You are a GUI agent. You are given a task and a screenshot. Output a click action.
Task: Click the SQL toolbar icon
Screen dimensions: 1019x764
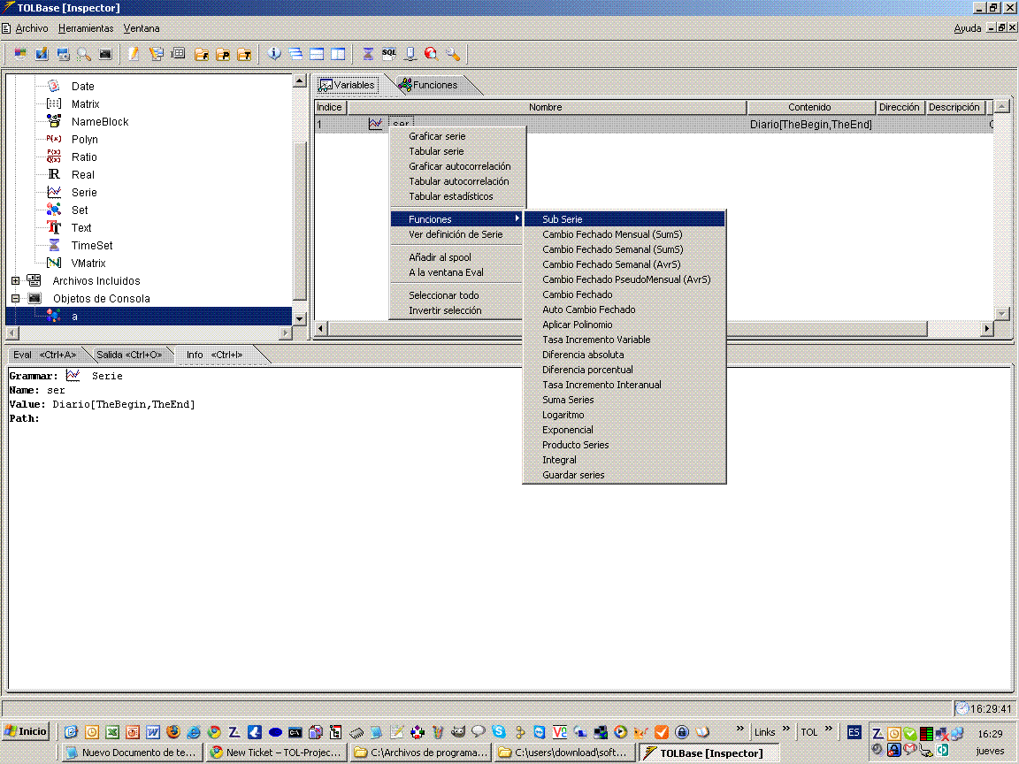tap(388, 54)
